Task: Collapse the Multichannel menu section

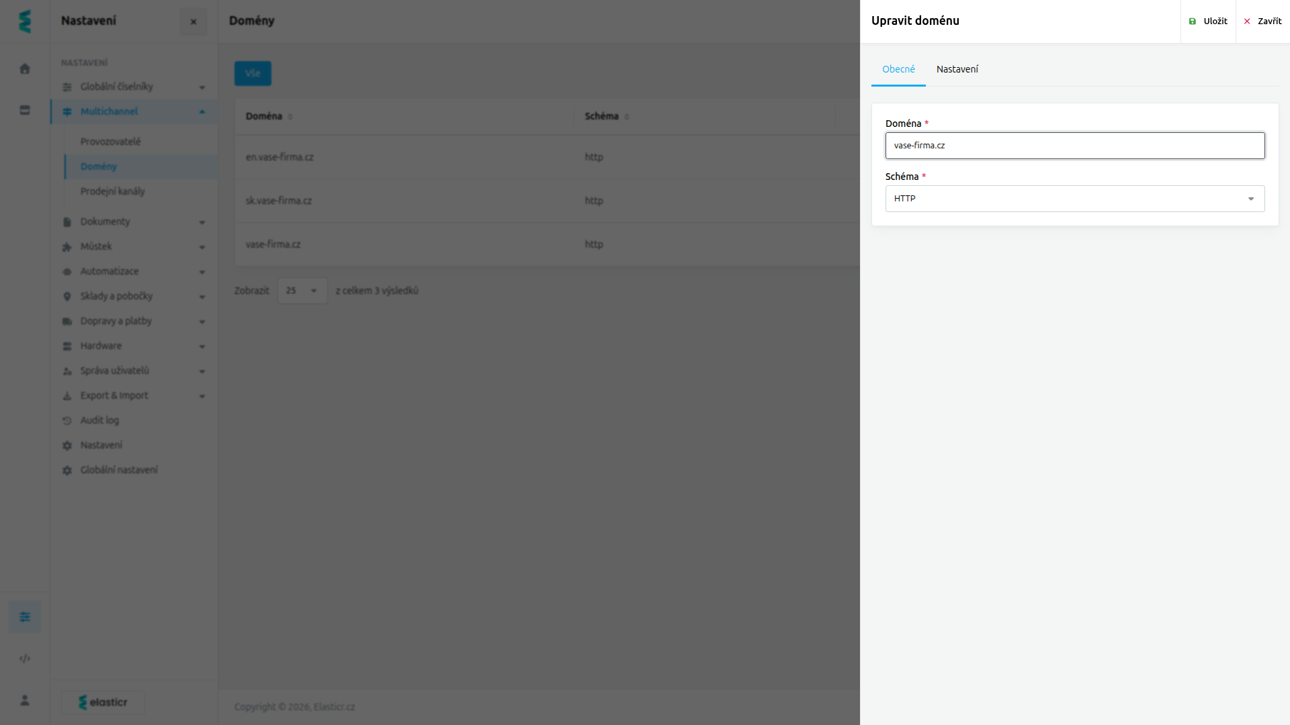Action: pyautogui.click(x=134, y=111)
